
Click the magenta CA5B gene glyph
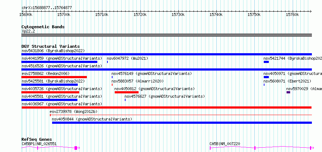[262, 148]
